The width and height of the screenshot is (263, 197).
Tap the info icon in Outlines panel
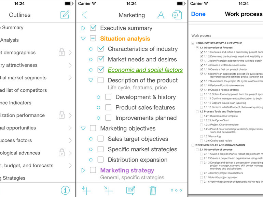click(65, 190)
